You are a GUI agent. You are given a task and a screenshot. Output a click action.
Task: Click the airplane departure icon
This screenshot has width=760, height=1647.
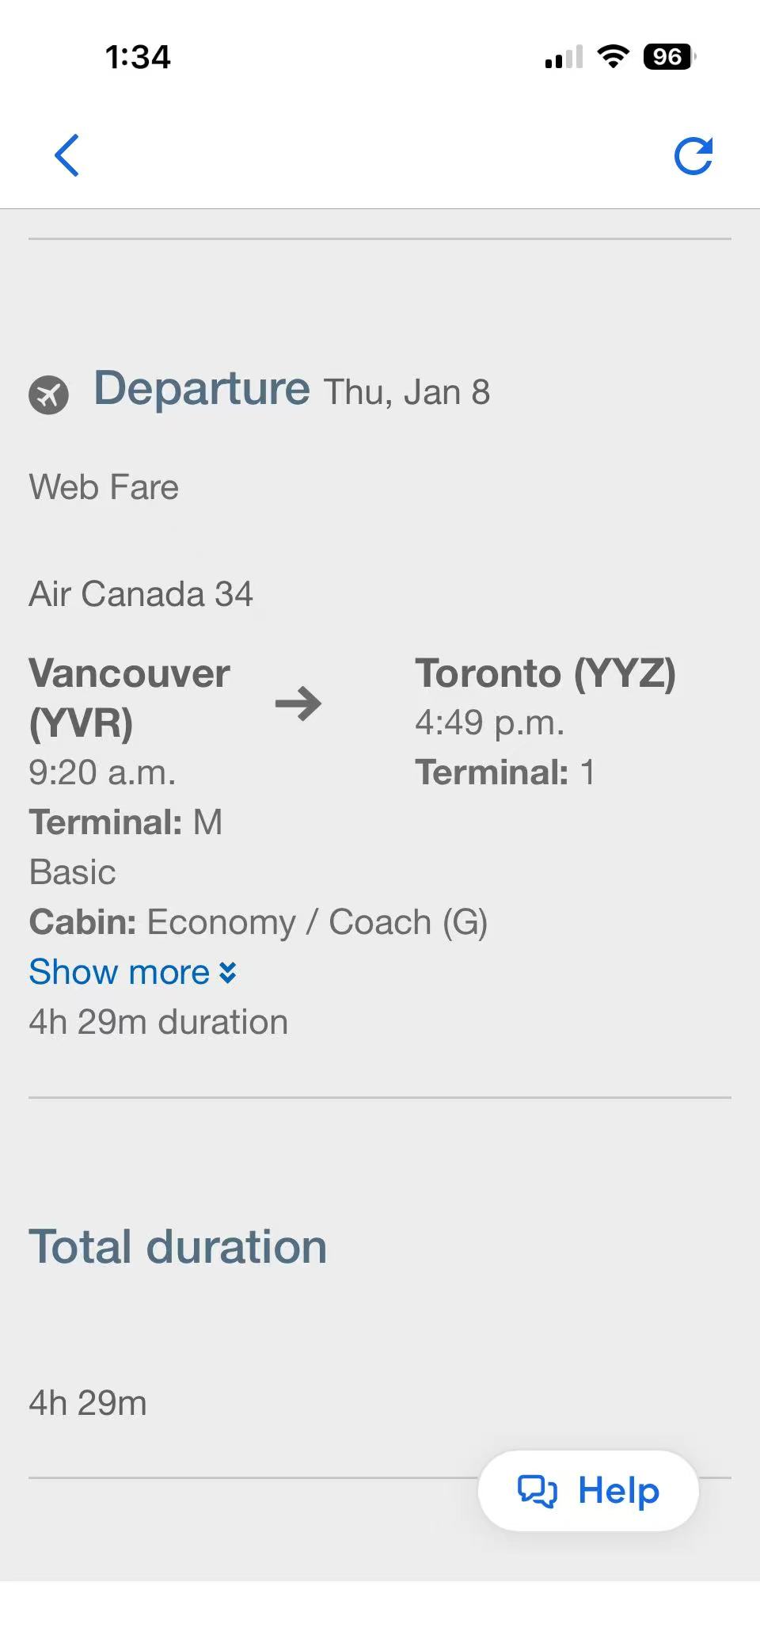coord(49,395)
